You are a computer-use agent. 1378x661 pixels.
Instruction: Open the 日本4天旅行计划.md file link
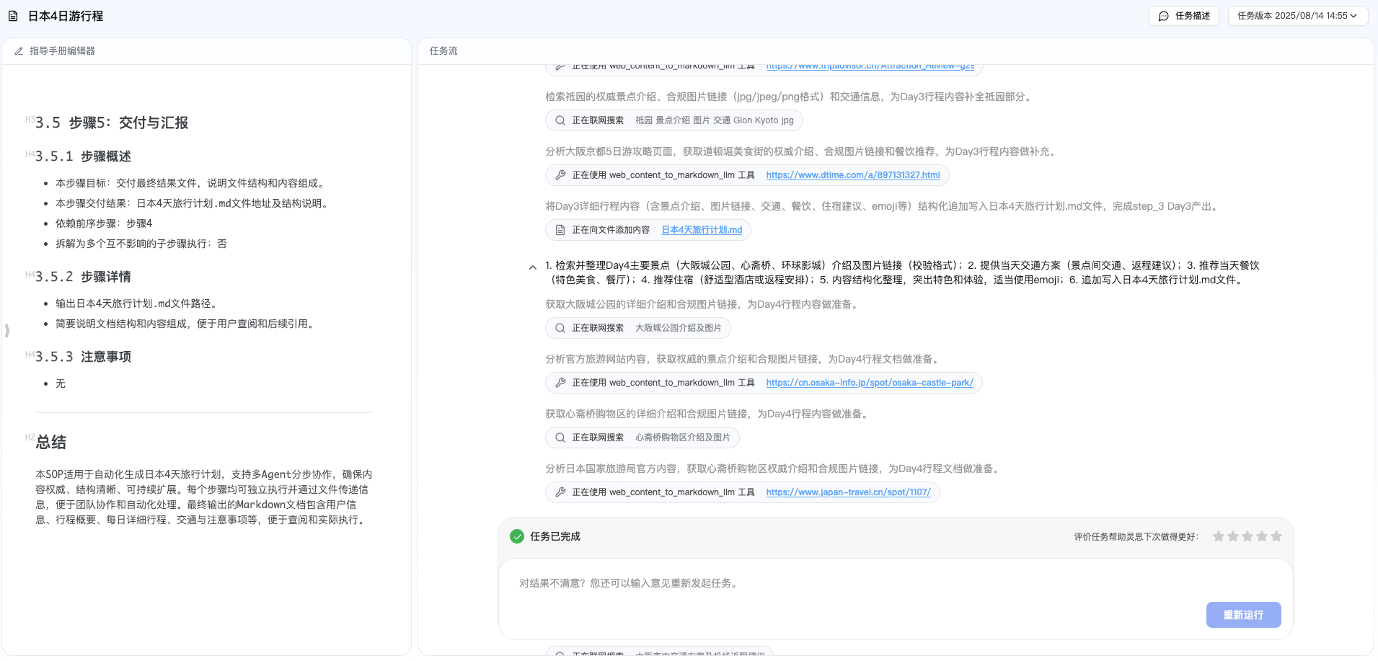tap(702, 230)
